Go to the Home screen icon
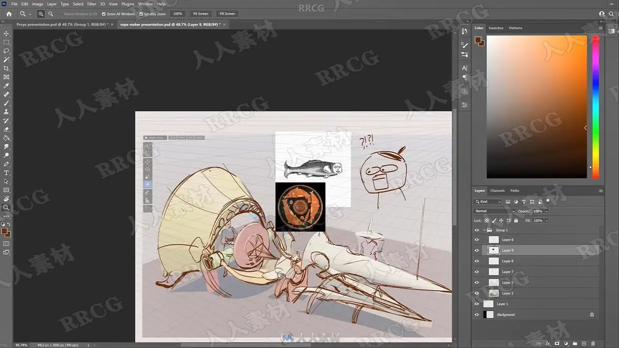619x348 pixels. point(9,14)
